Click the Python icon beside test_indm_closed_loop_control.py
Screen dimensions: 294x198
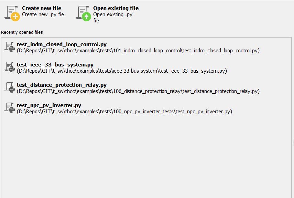pos(9,46)
